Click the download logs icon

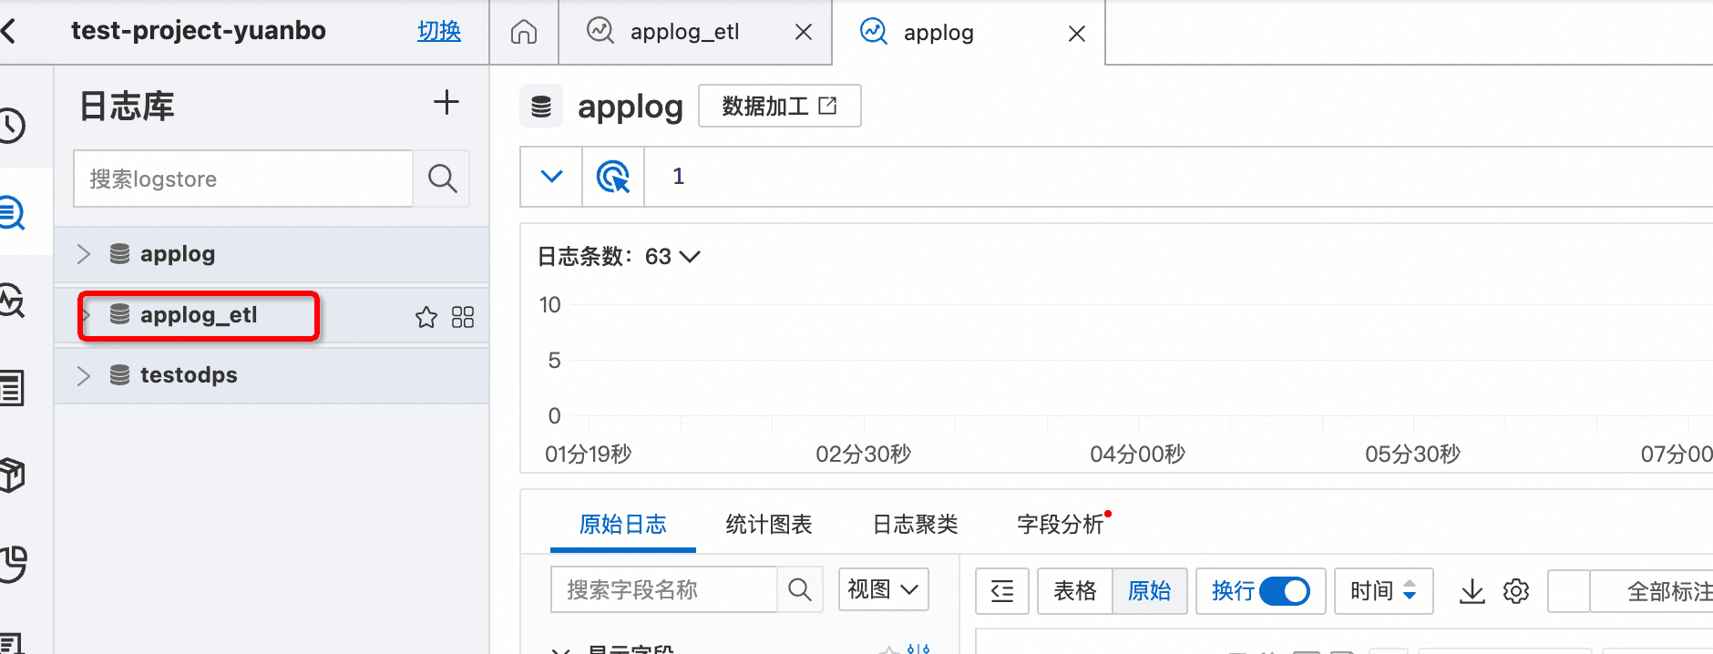pyautogui.click(x=1472, y=591)
